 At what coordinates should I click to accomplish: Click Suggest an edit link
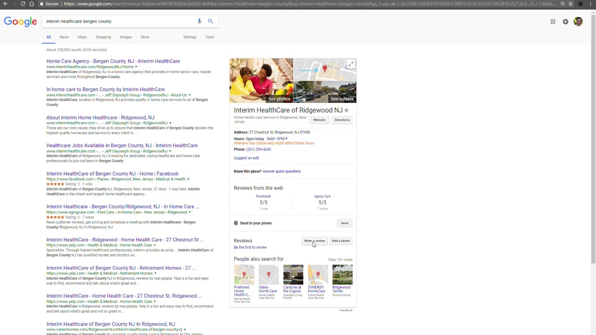[246, 158]
